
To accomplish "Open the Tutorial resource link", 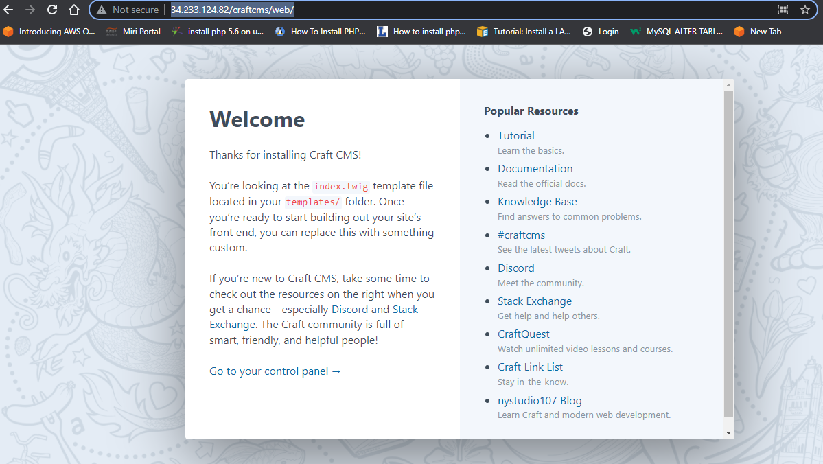I will coord(516,136).
